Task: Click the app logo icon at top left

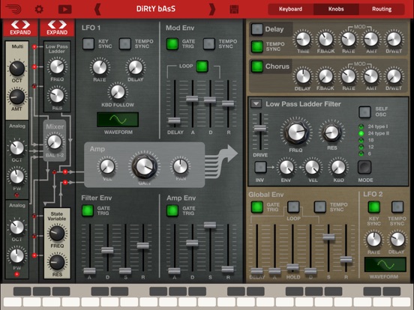Action: tap(13, 9)
